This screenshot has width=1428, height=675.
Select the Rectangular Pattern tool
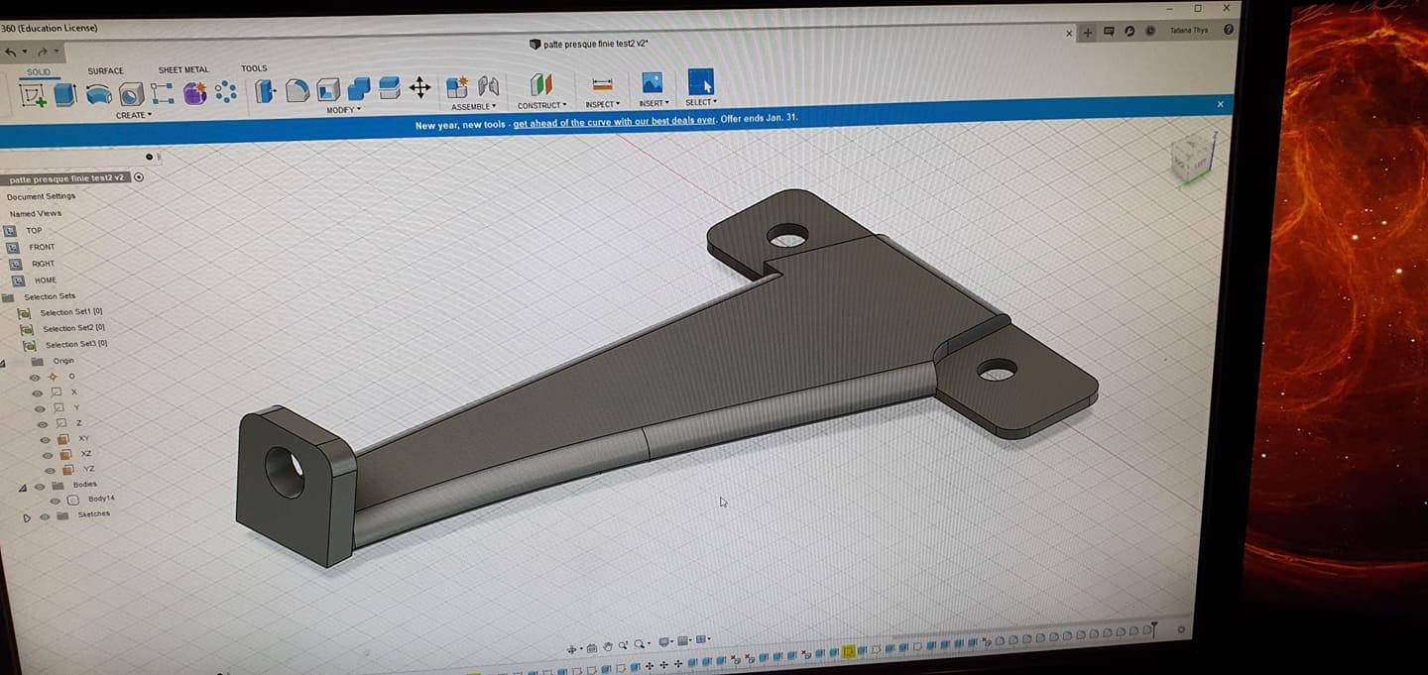coord(163,94)
